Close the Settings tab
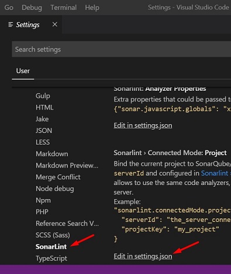231x274 pixels. [55, 25]
